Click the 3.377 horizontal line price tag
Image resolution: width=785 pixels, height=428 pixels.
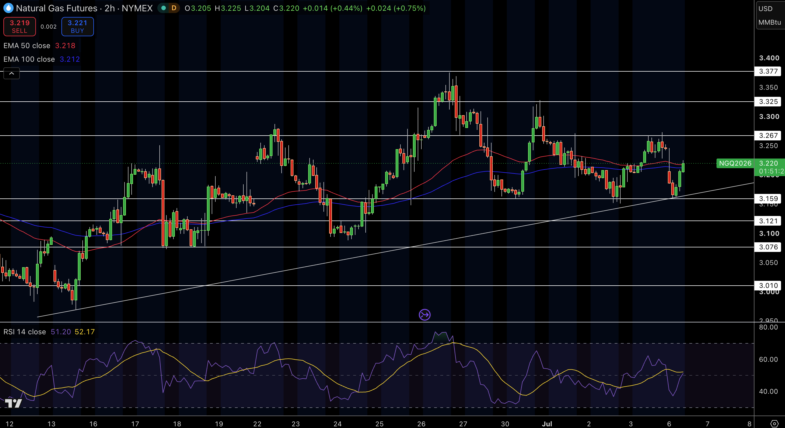(768, 71)
